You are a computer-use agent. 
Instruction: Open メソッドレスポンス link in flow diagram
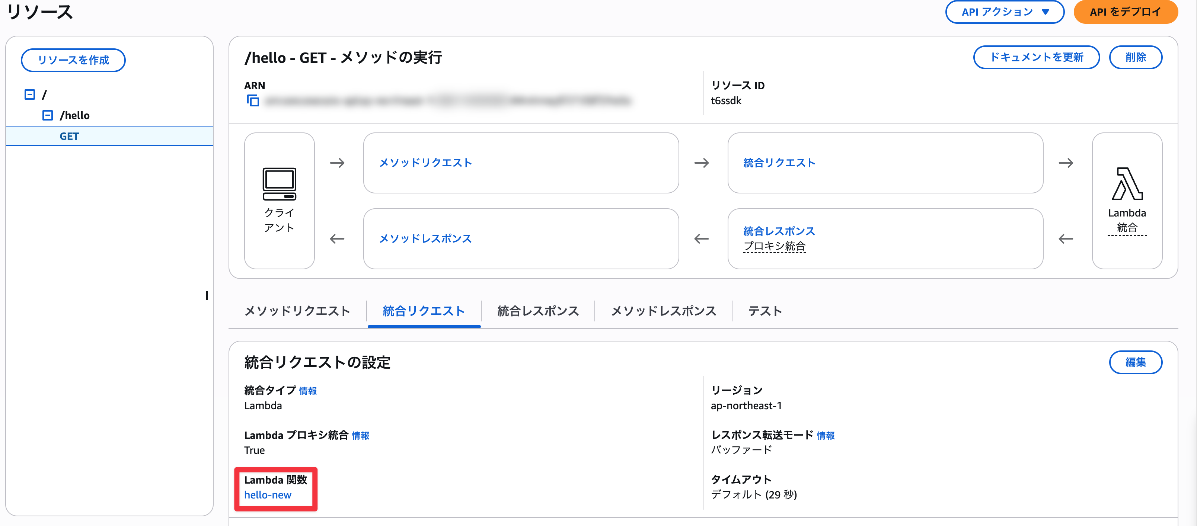point(425,238)
